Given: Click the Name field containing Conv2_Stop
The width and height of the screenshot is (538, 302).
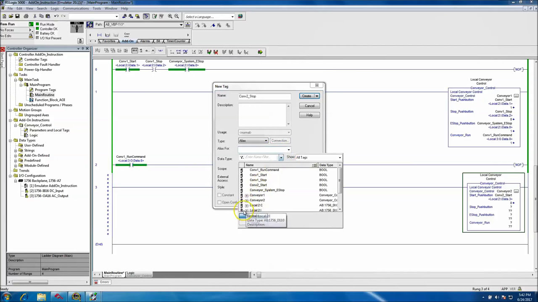Looking at the screenshot, I should pos(264,96).
